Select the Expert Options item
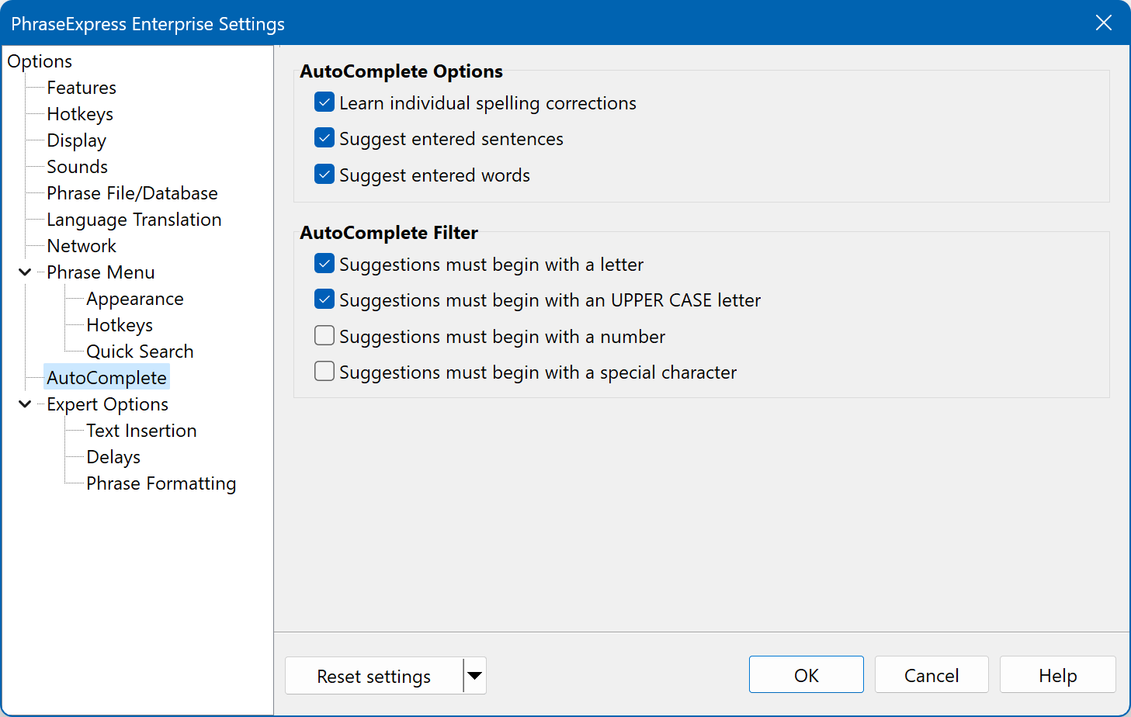The height and width of the screenshot is (717, 1131). (x=107, y=404)
